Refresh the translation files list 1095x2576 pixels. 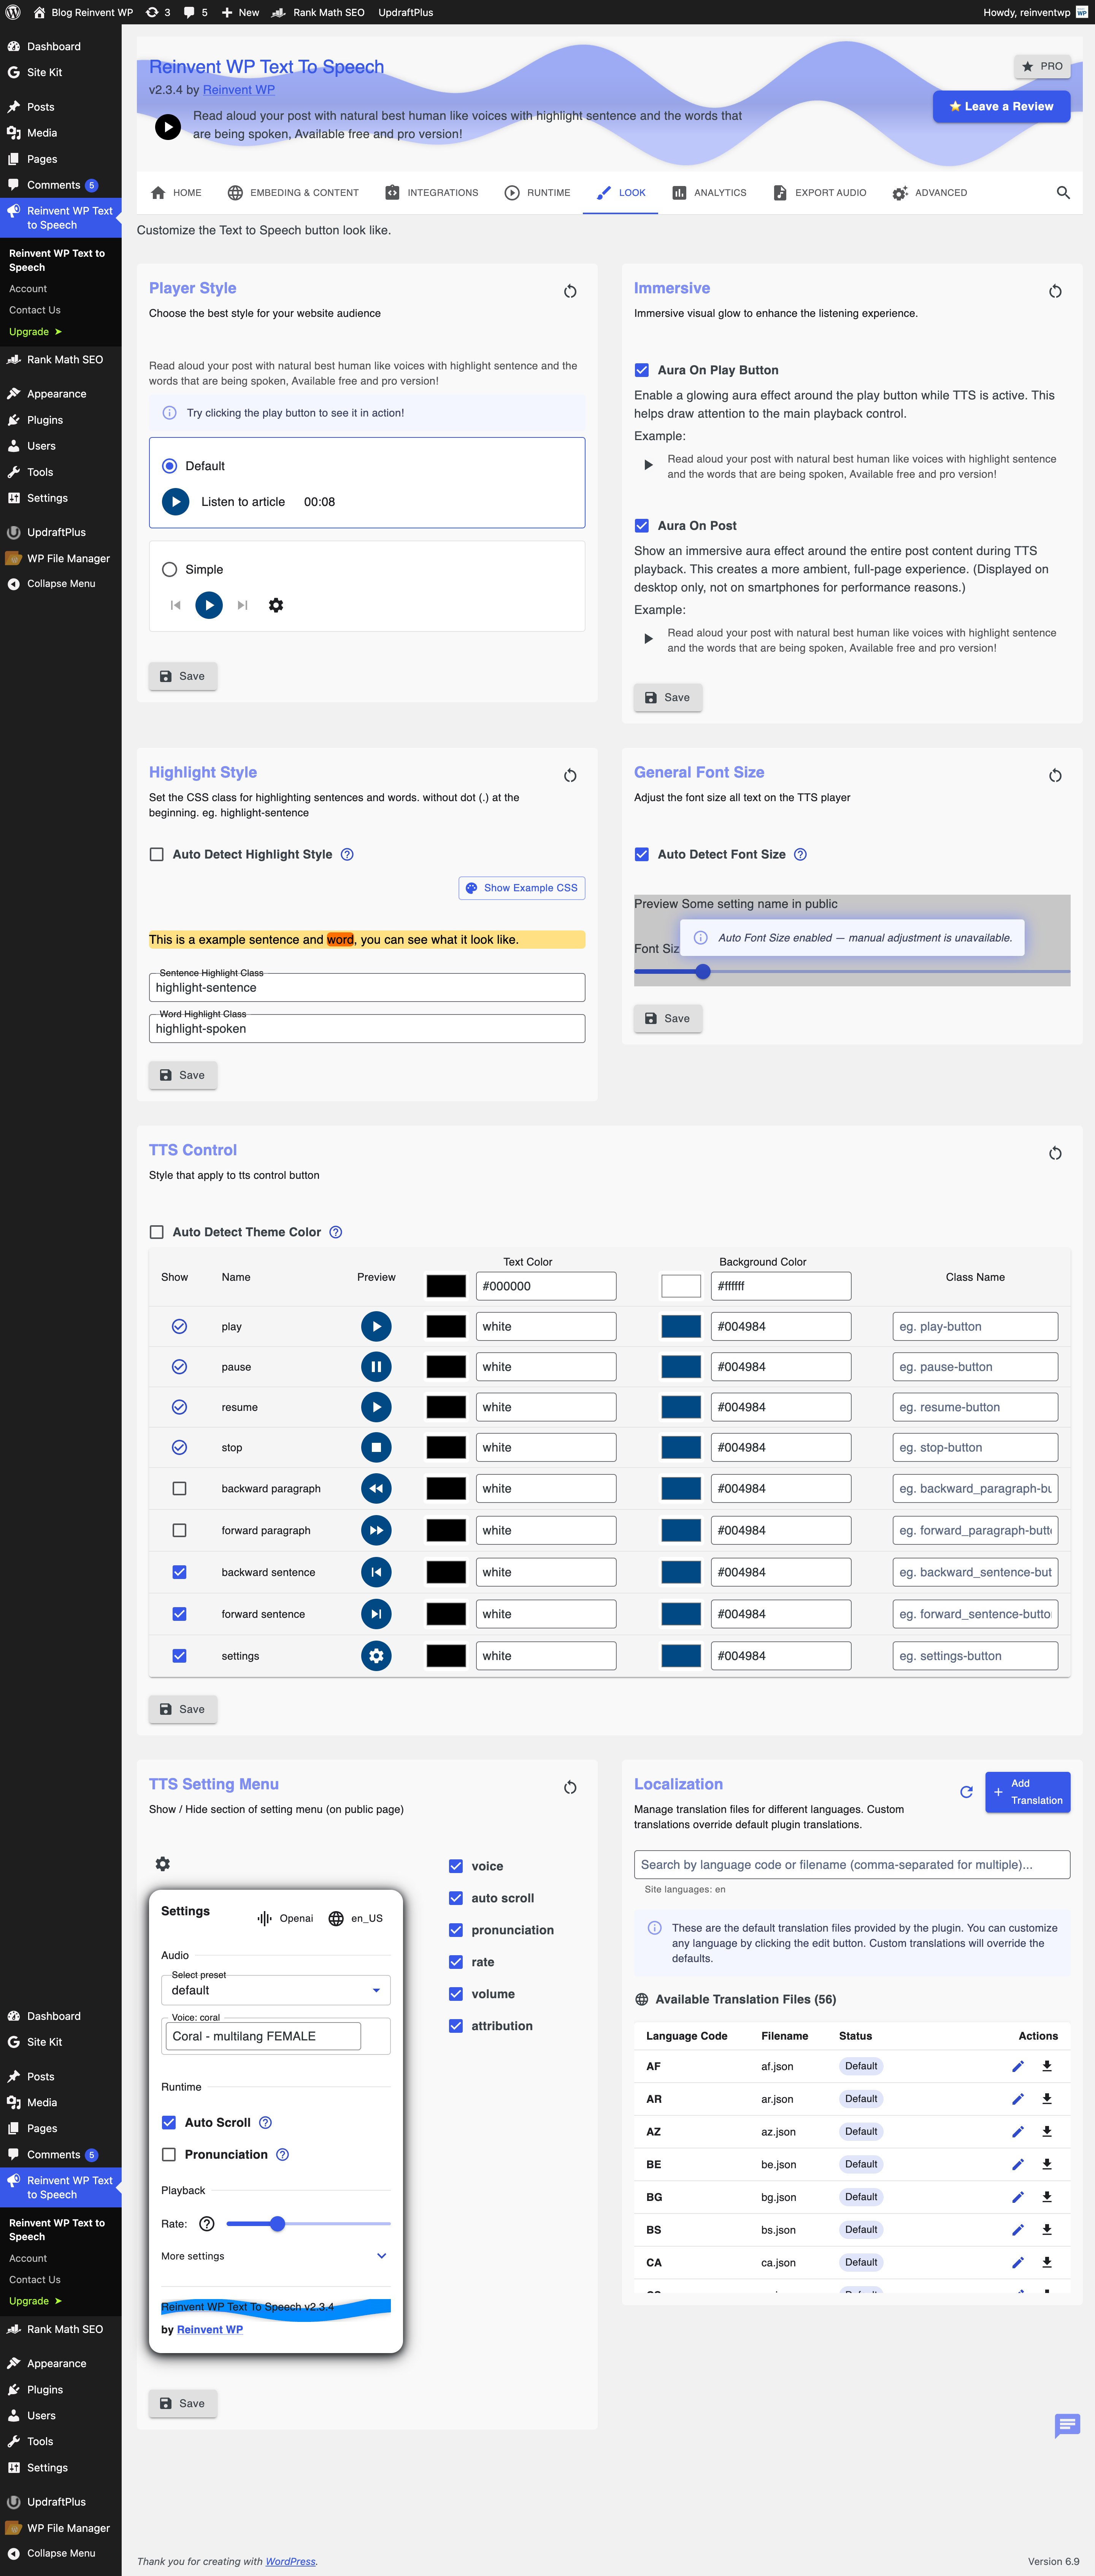(966, 1792)
